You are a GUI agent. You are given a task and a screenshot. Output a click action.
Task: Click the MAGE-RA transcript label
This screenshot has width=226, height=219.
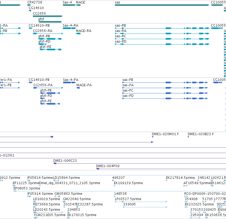pos(84,31)
